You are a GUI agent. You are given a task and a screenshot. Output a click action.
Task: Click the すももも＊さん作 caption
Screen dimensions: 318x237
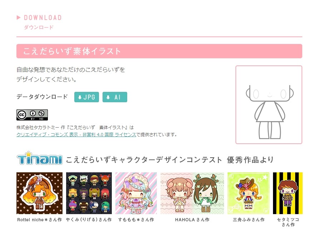click(x=136, y=220)
